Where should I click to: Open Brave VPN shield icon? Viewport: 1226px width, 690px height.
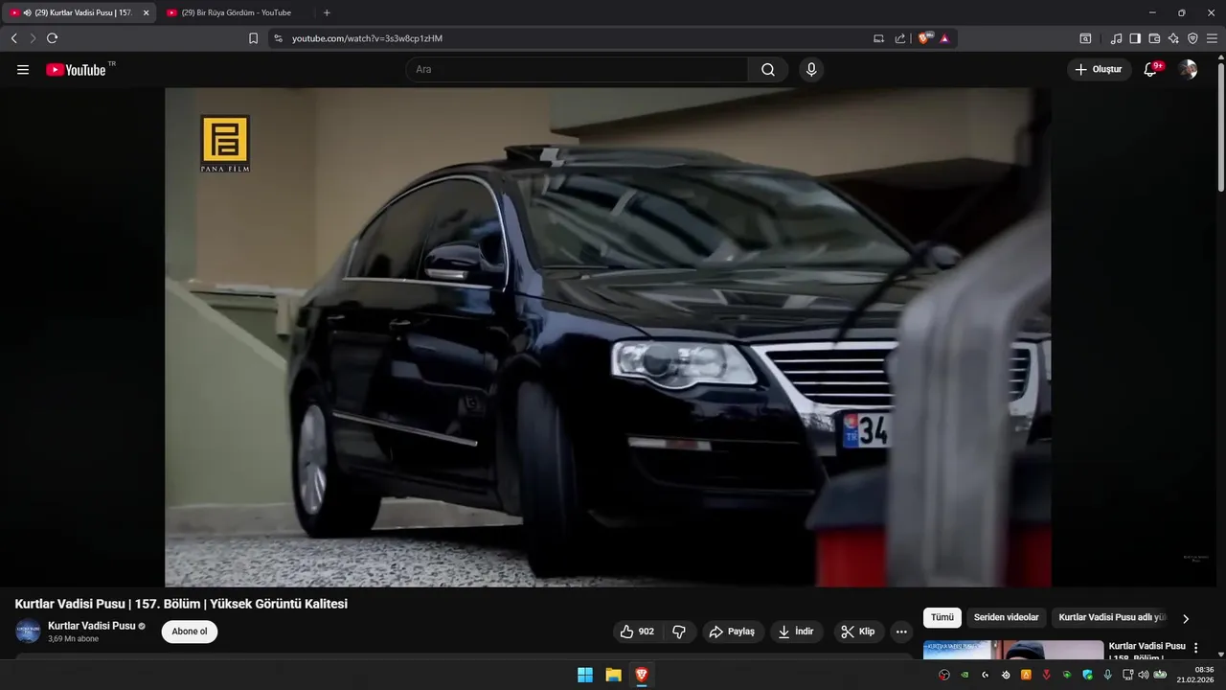(1192, 38)
